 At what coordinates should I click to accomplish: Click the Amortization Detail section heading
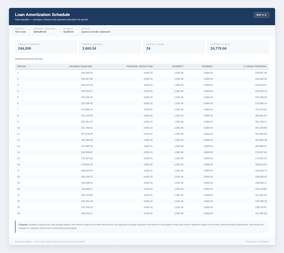(x=29, y=59)
